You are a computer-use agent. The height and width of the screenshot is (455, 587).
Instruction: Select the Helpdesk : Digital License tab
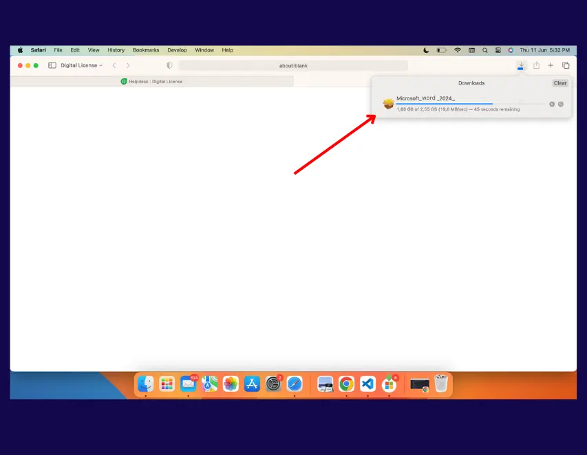coord(151,82)
